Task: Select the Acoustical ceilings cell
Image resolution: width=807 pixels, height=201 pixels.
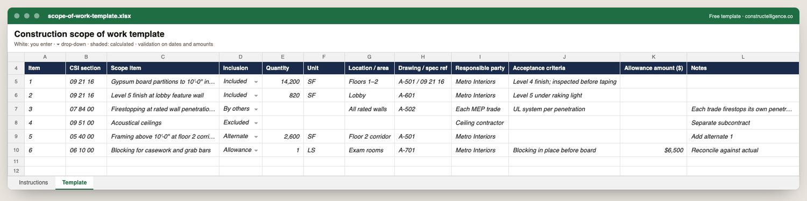Action: pos(163,123)
